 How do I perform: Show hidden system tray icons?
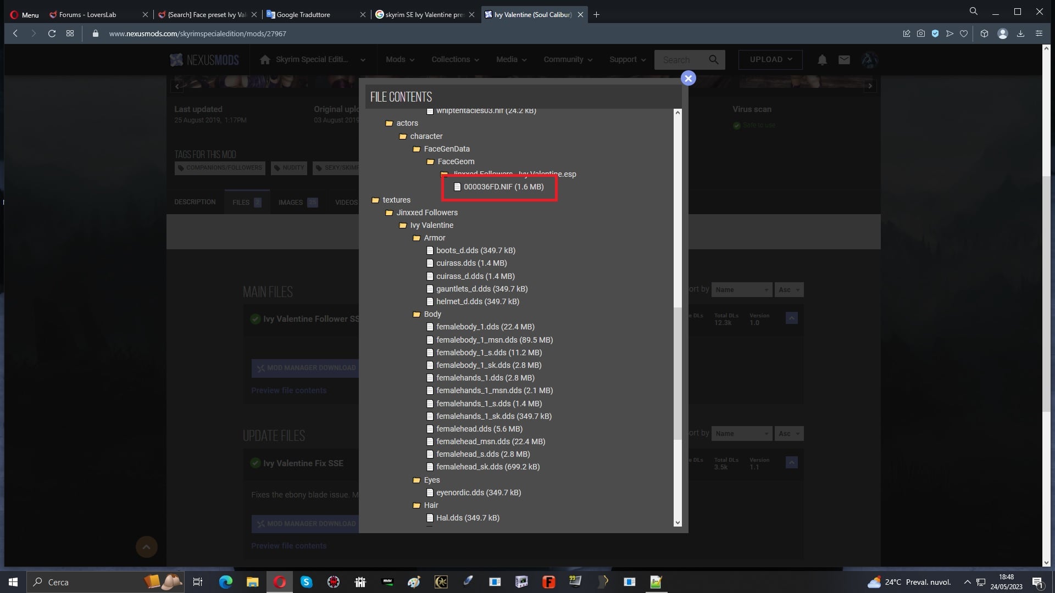click(967, 582)
